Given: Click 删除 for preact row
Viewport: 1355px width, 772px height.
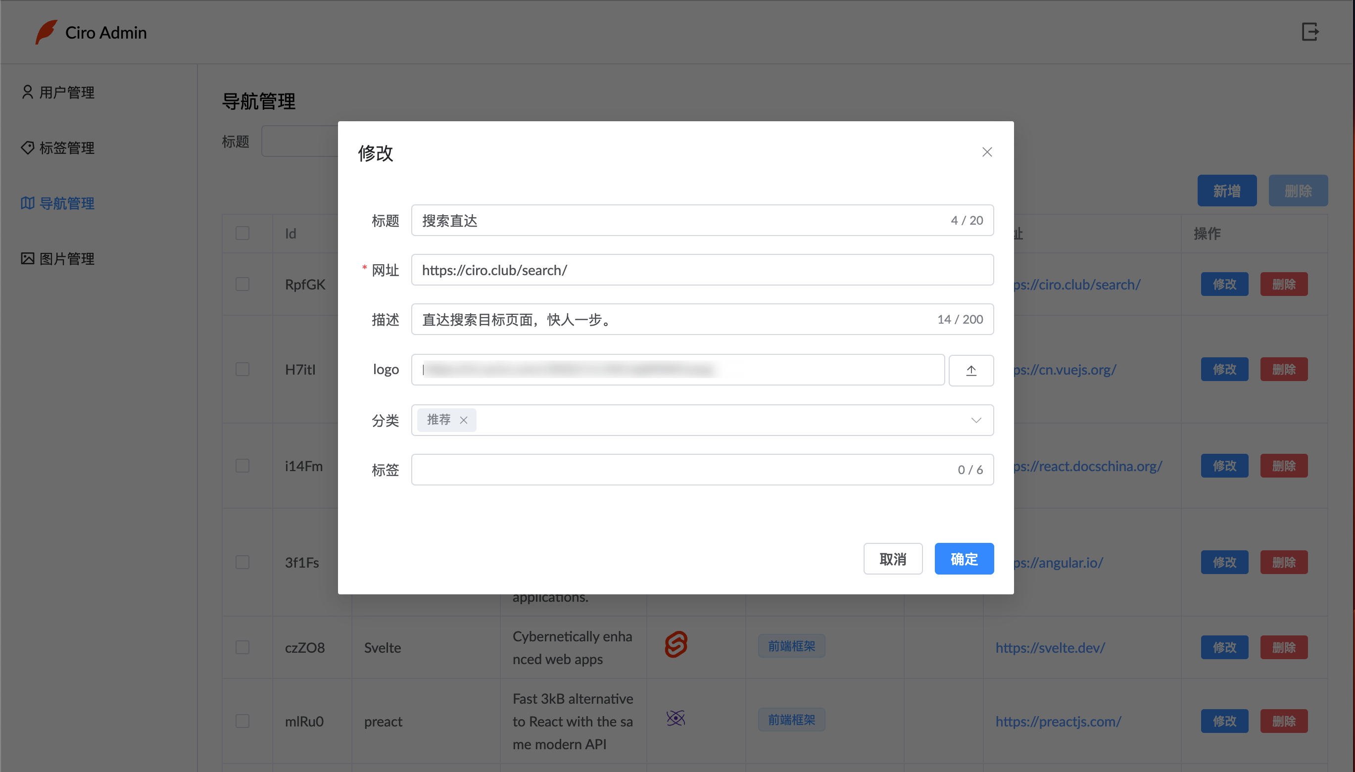Looking at the screenshot, I should coord(1284,721).
